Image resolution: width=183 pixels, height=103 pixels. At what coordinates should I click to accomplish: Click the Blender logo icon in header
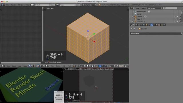pos(100,5)
